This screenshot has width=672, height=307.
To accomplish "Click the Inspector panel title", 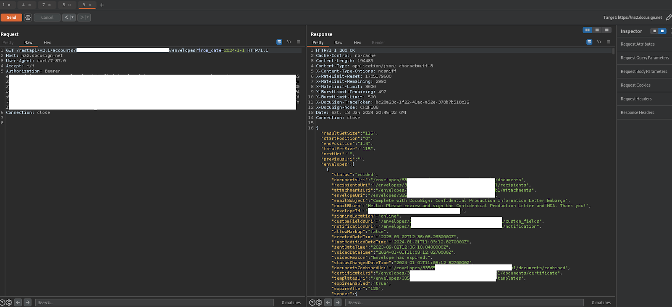I will click(x=631, y=31).
